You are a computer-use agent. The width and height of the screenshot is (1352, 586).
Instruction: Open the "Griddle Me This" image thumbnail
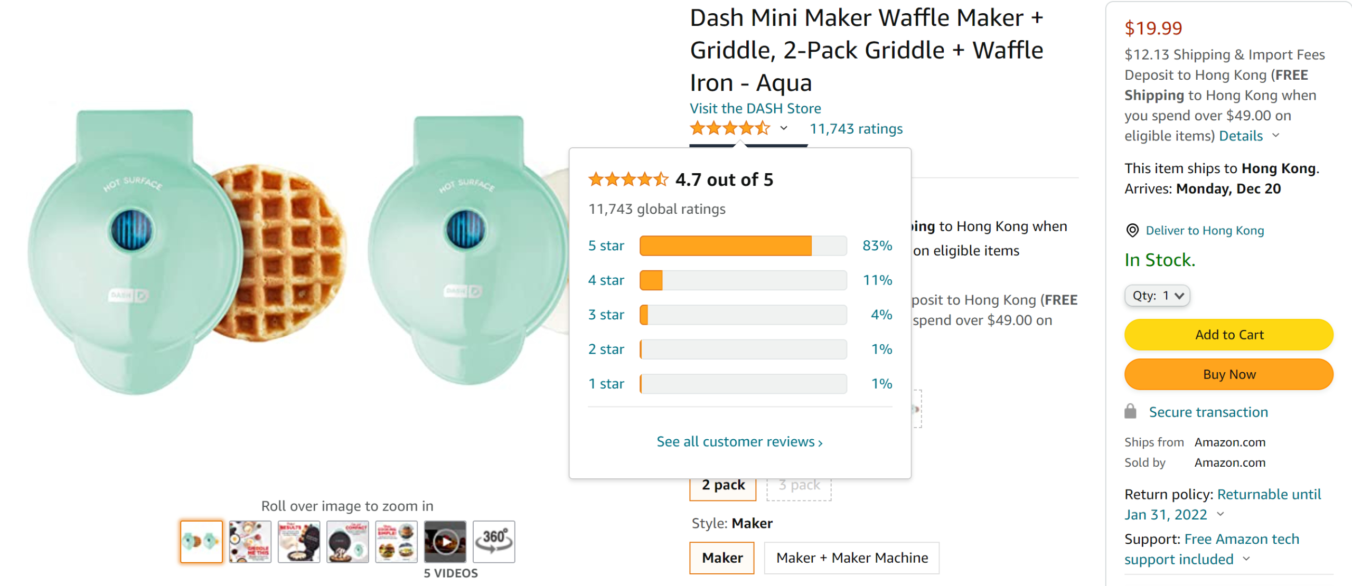pos(250,541)
